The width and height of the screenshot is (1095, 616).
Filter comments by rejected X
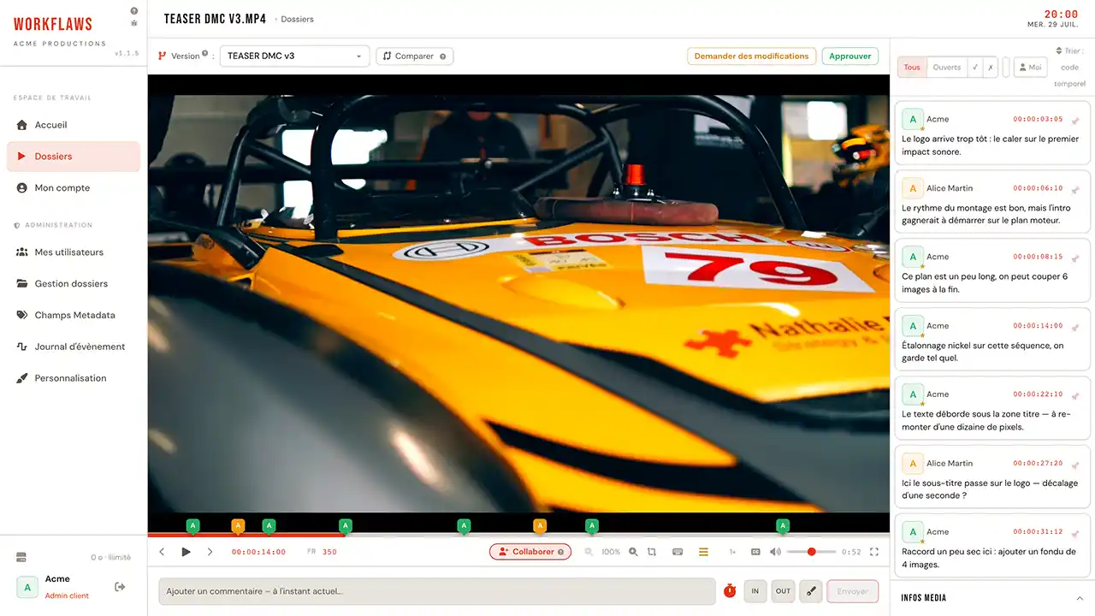pos(991,68)
